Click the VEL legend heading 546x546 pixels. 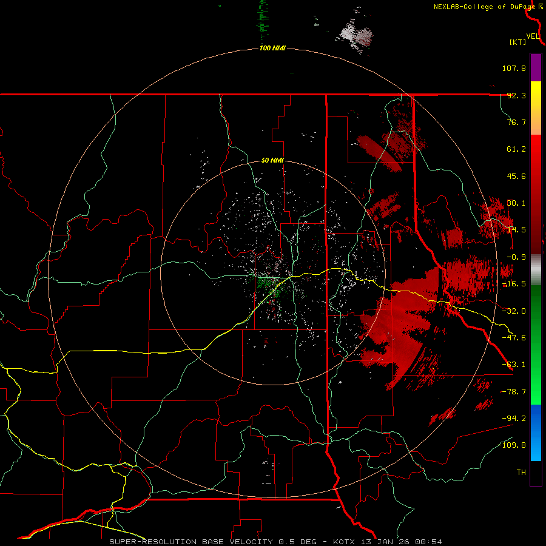point(533,36)
